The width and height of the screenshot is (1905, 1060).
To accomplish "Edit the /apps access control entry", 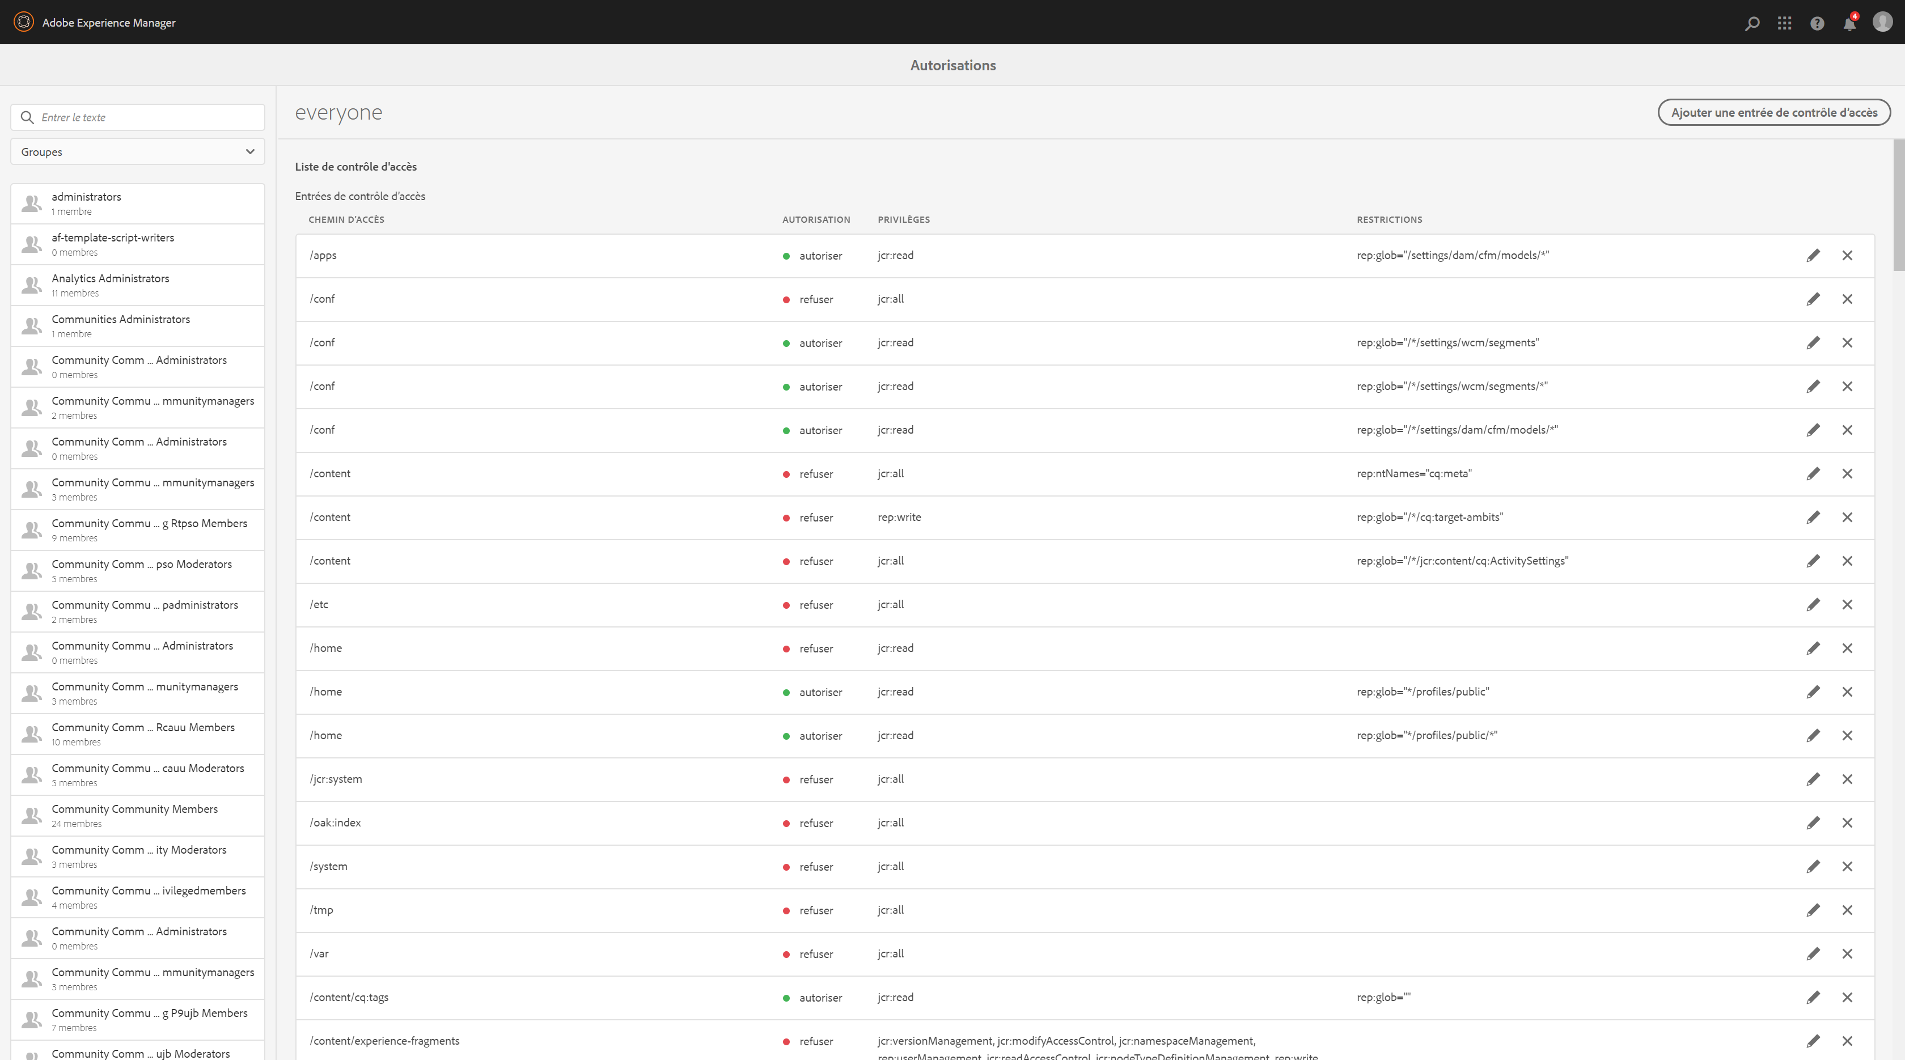I will tap(1813, 256).
